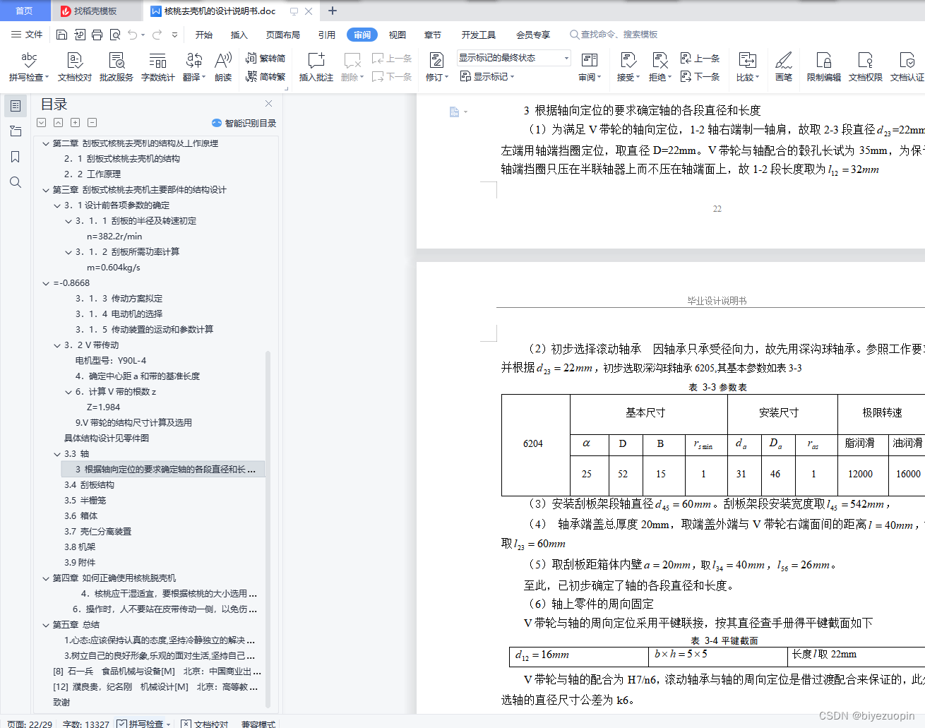Screen dimensions: 925x728
Task: Click the 查找命令、搜索模板 search box
Action: click(615, 35)
